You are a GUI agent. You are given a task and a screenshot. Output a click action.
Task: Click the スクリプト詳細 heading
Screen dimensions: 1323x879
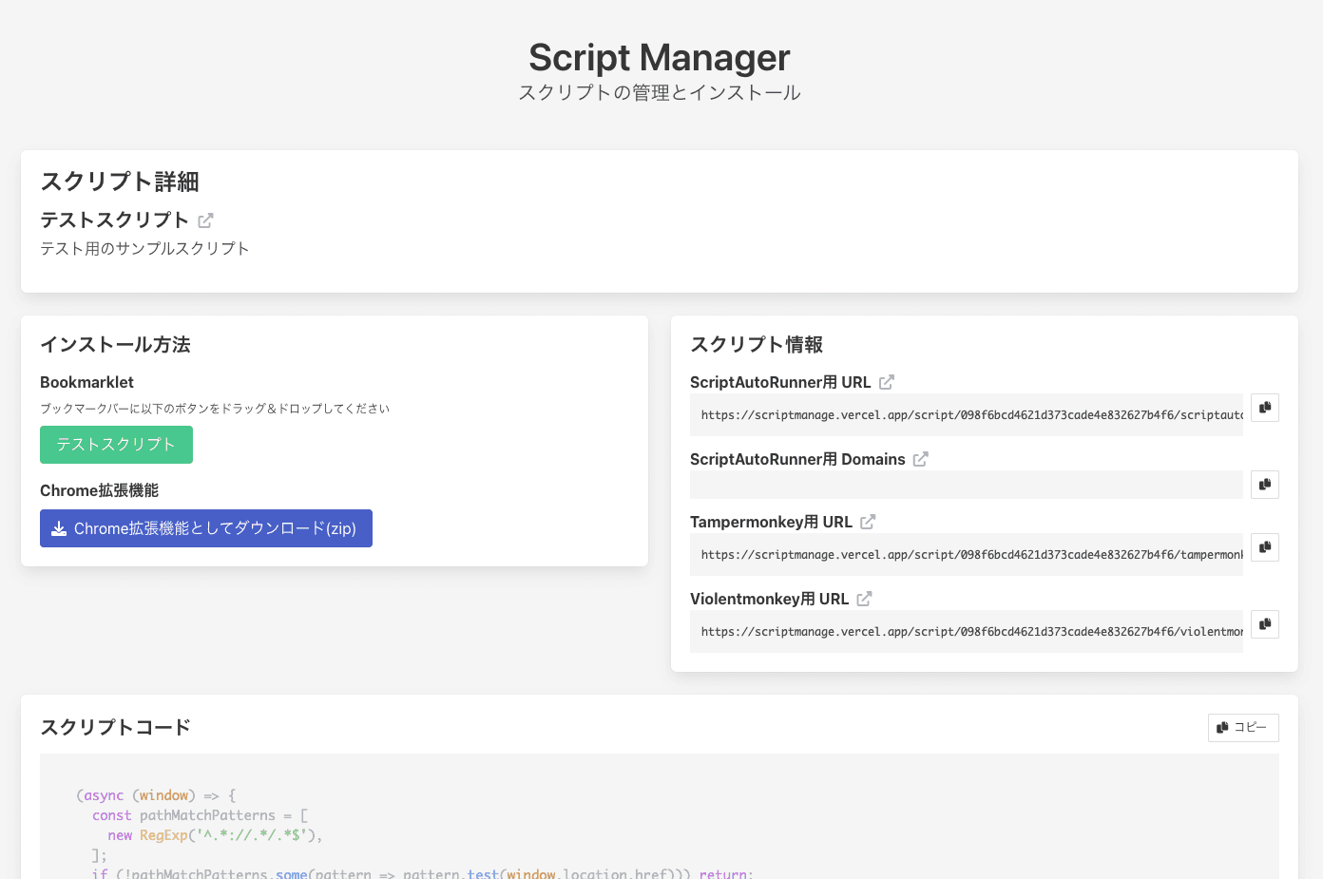pos(120,182)
